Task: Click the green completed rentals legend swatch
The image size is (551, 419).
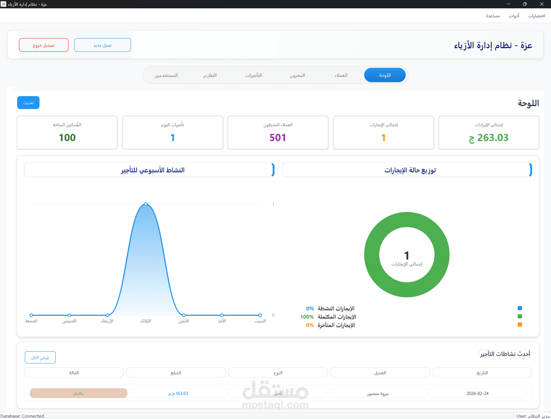Action: pyautogui.click(x=520, y=316)
